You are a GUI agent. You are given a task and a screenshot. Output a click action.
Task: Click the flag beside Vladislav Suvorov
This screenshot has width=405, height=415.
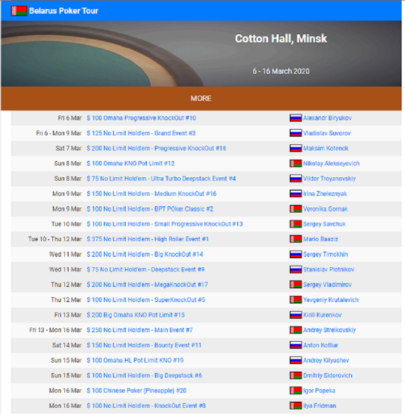coord(295,133)
